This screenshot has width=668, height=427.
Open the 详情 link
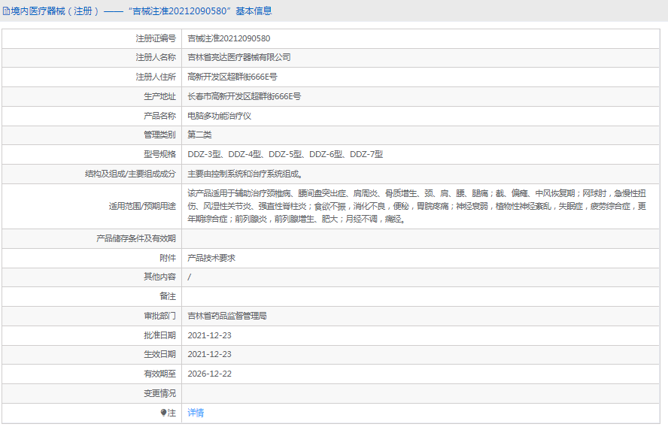click(196, 413)
